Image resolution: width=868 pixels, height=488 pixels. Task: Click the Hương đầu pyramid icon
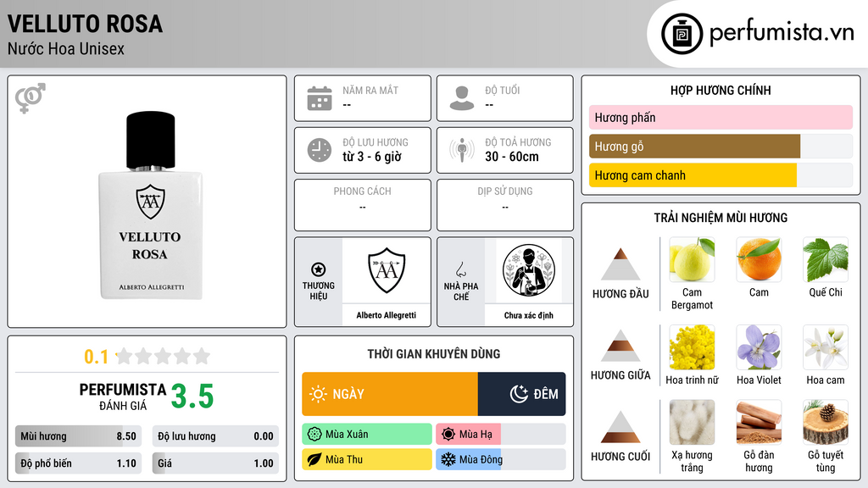click(x=620, y=264)
